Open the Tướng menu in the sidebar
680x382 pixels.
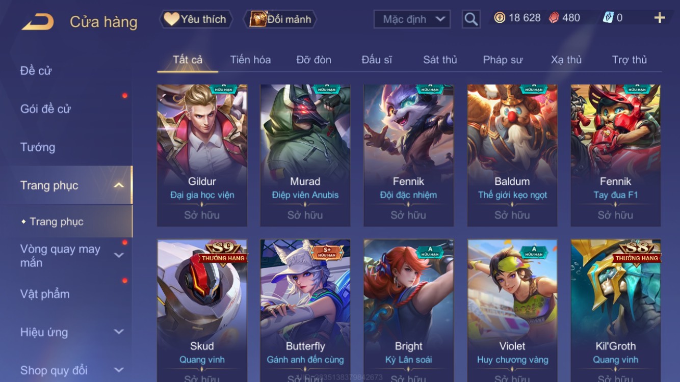click(x=38, y=147)
